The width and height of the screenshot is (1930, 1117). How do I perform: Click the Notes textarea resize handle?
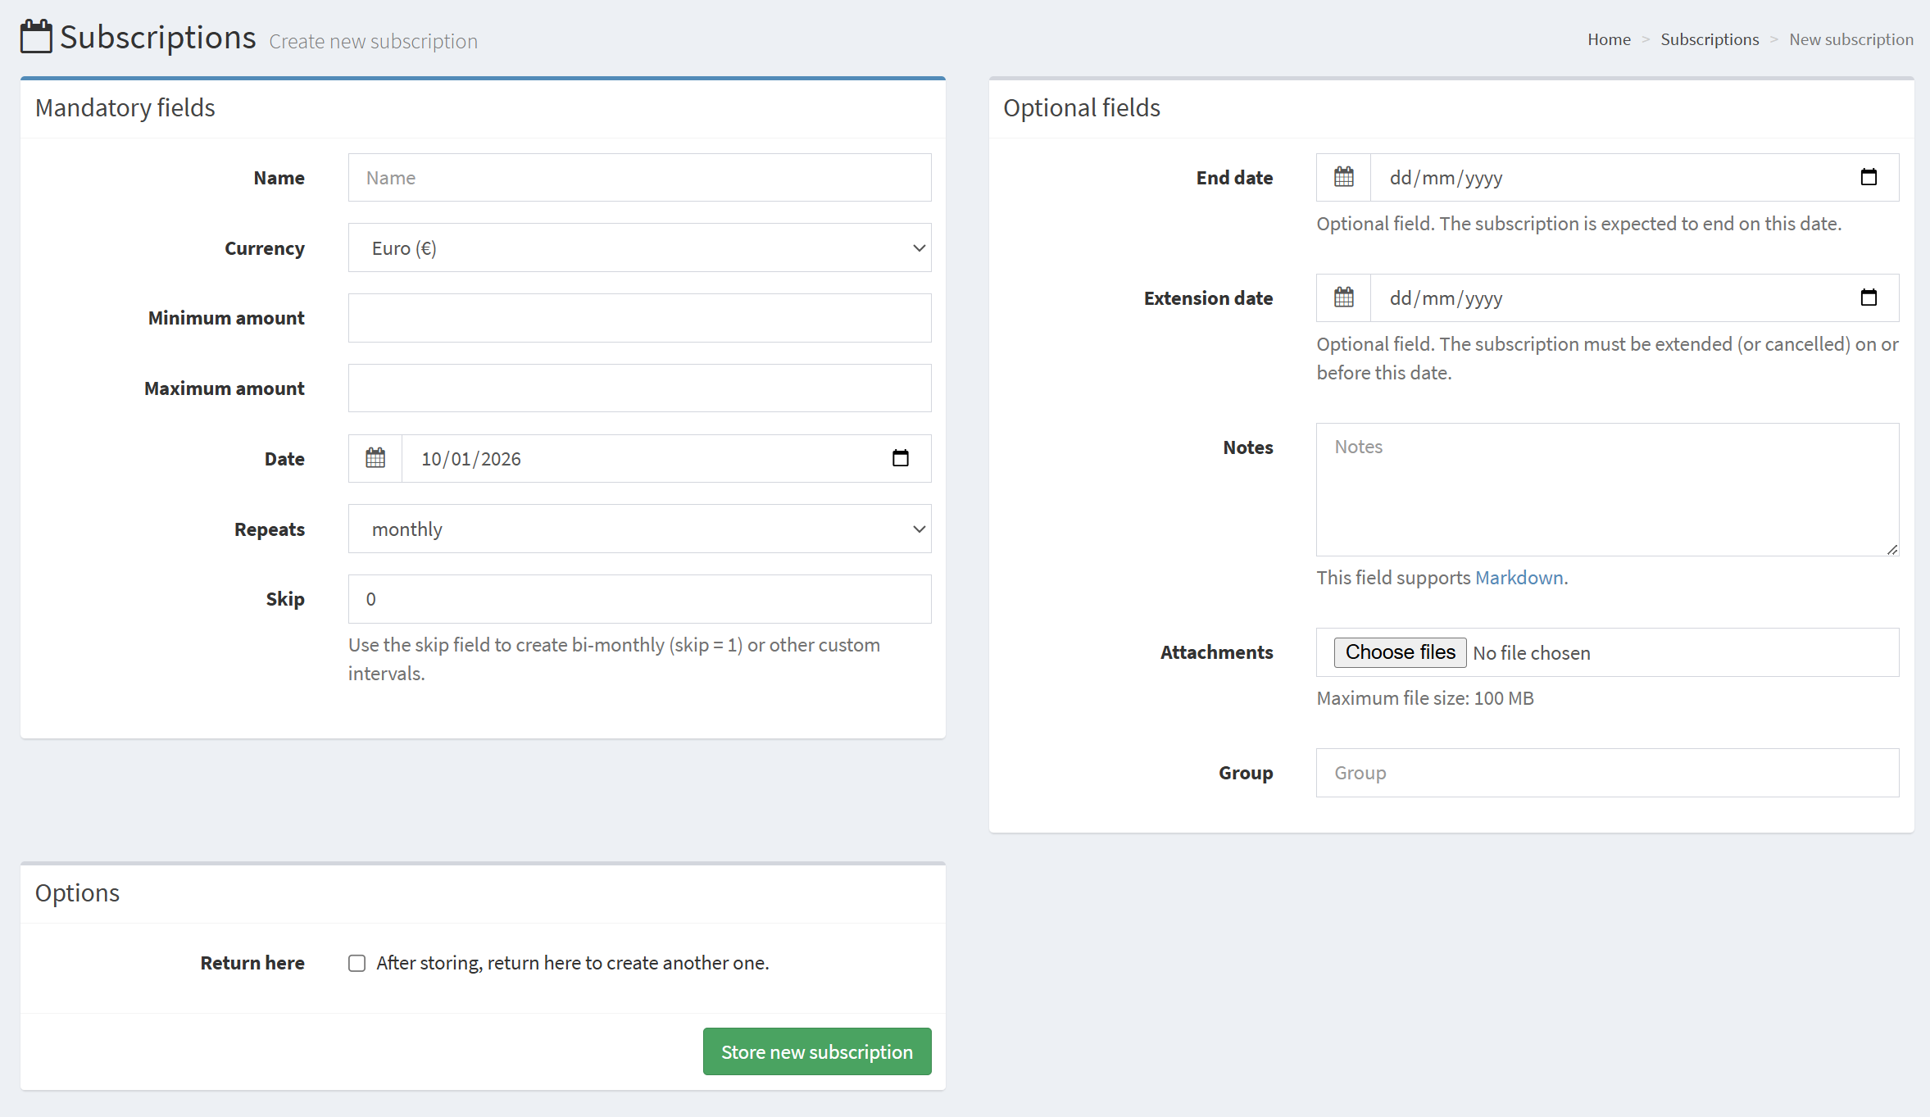[x=1891, y=549]
